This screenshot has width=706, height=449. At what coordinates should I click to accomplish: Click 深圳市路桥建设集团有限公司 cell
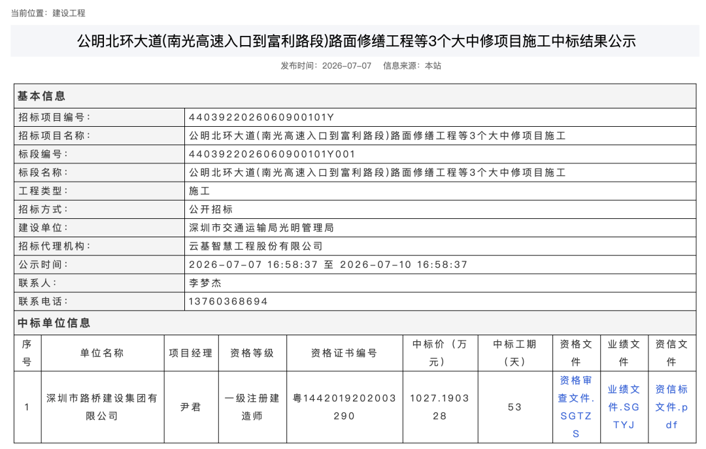coord(102,407)
